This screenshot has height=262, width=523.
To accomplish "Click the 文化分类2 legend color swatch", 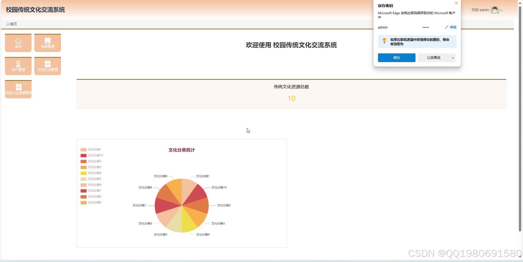I will (x=83, y=161).
